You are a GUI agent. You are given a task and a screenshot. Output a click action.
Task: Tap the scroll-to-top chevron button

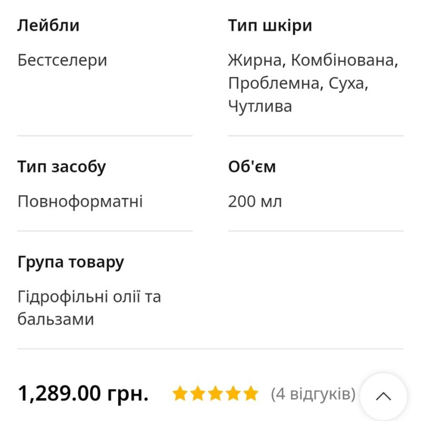point(384,396)
